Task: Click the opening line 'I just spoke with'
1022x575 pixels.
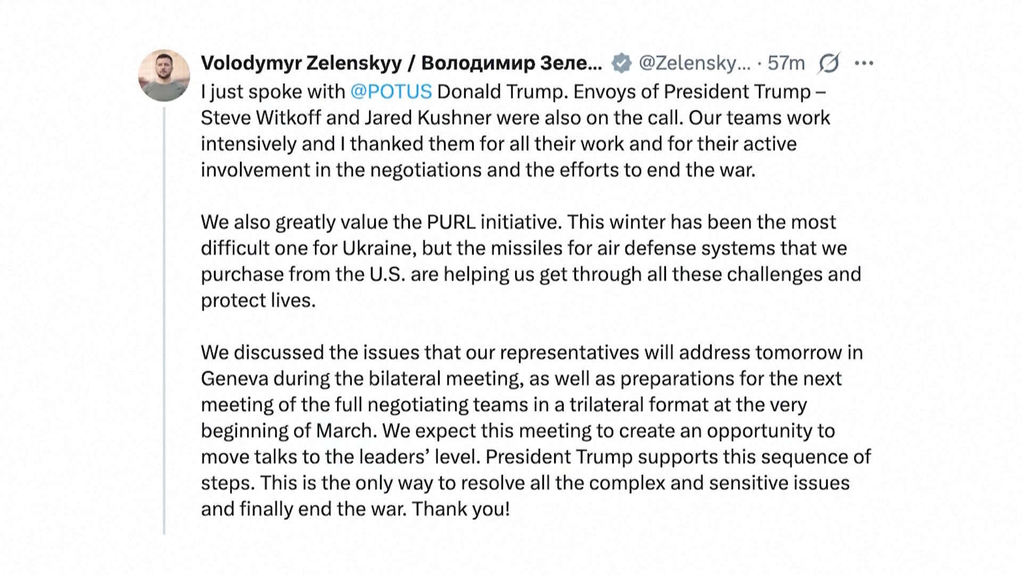Action: tap(273, 92)
